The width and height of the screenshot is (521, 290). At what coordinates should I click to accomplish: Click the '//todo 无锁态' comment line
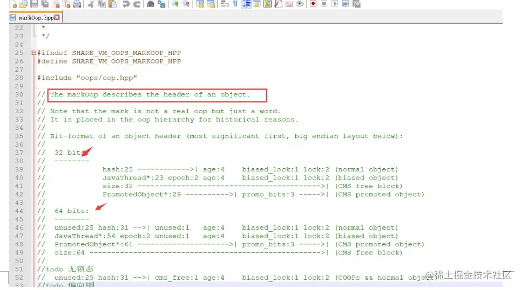coord(65,269)
